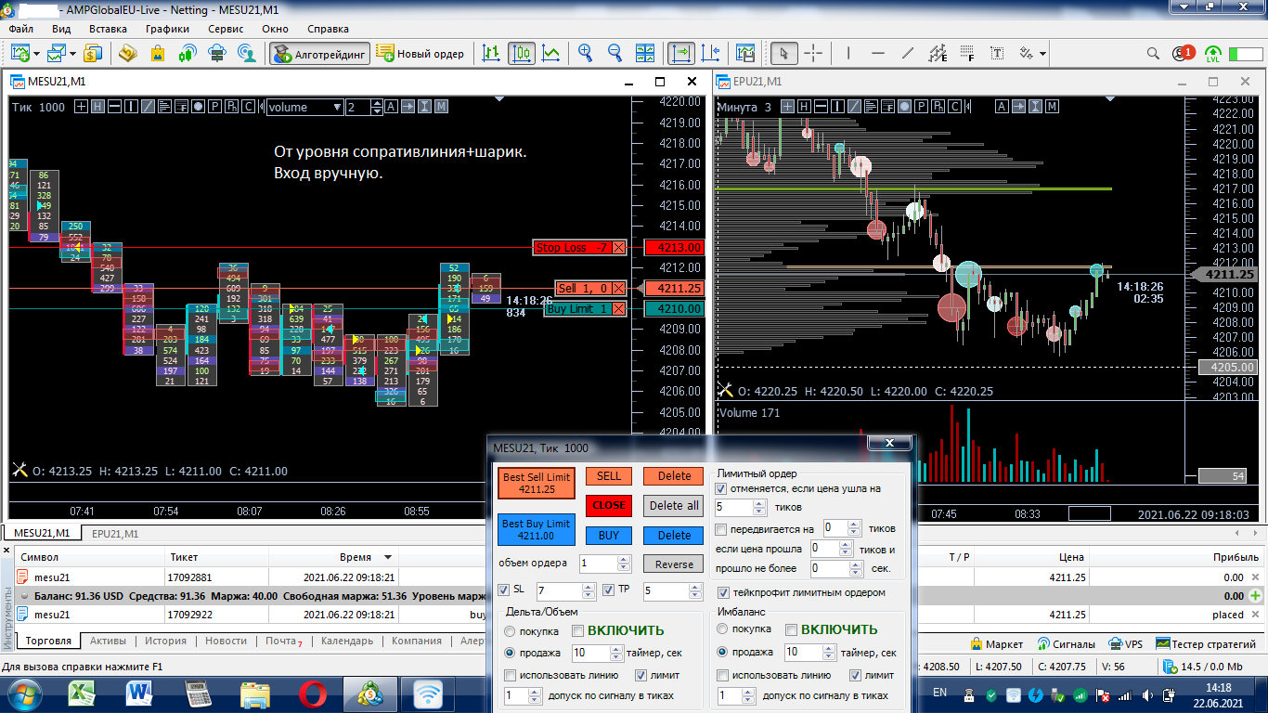Select the arrow cursor tool
This screenshot has height=713, width=1268.
pos(784,54)
